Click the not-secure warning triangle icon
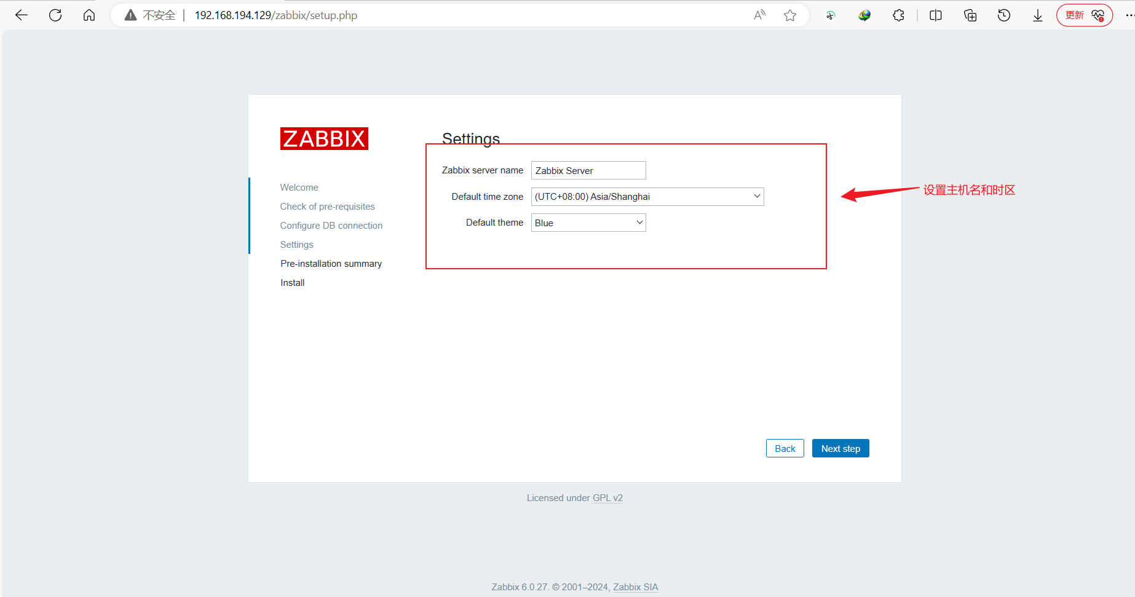 [130, 15]
